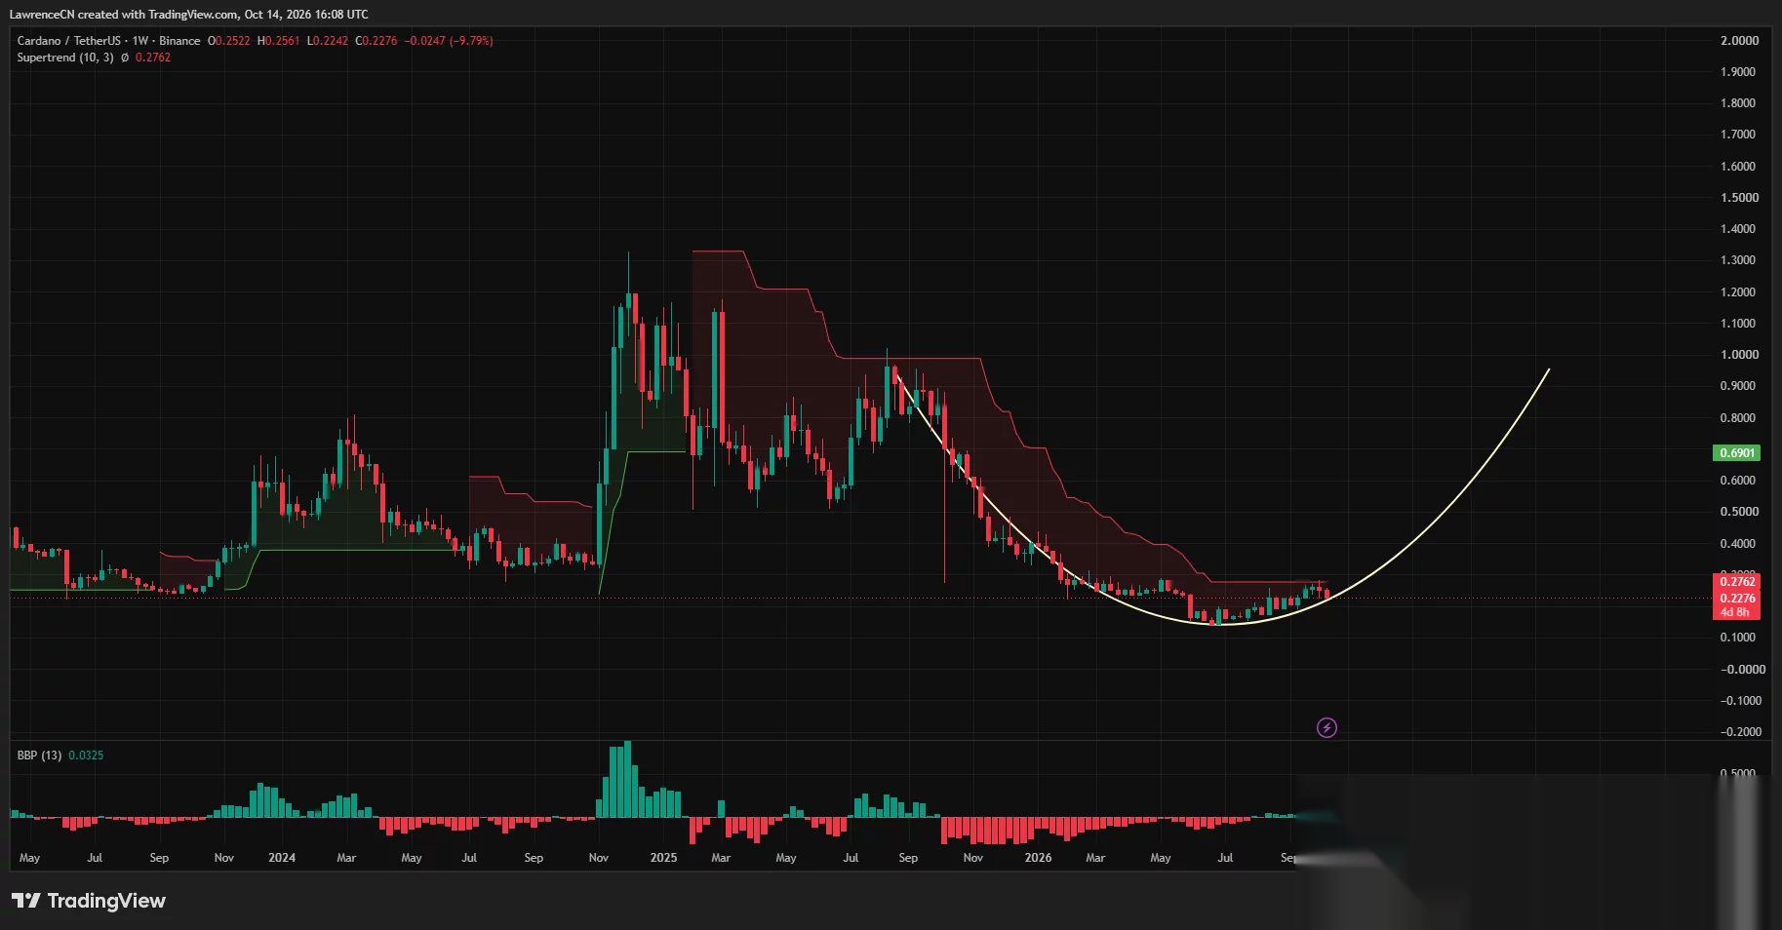
Task: Click the 2024 label on time axis
Action: [282, 858]
